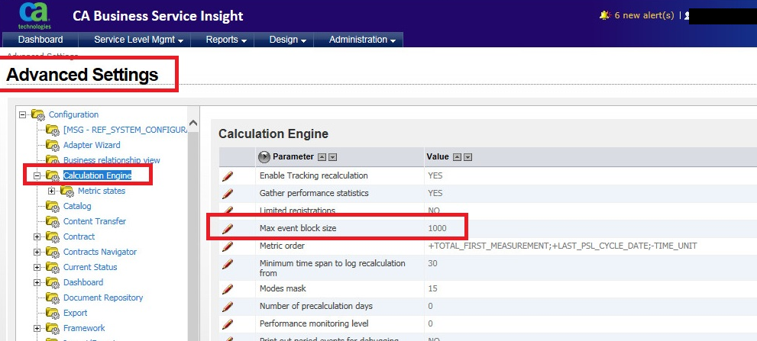Click the pencil icon for Modes mask
Screen dimensions: 757x341
pyautogui.click(x=227, y=289)
